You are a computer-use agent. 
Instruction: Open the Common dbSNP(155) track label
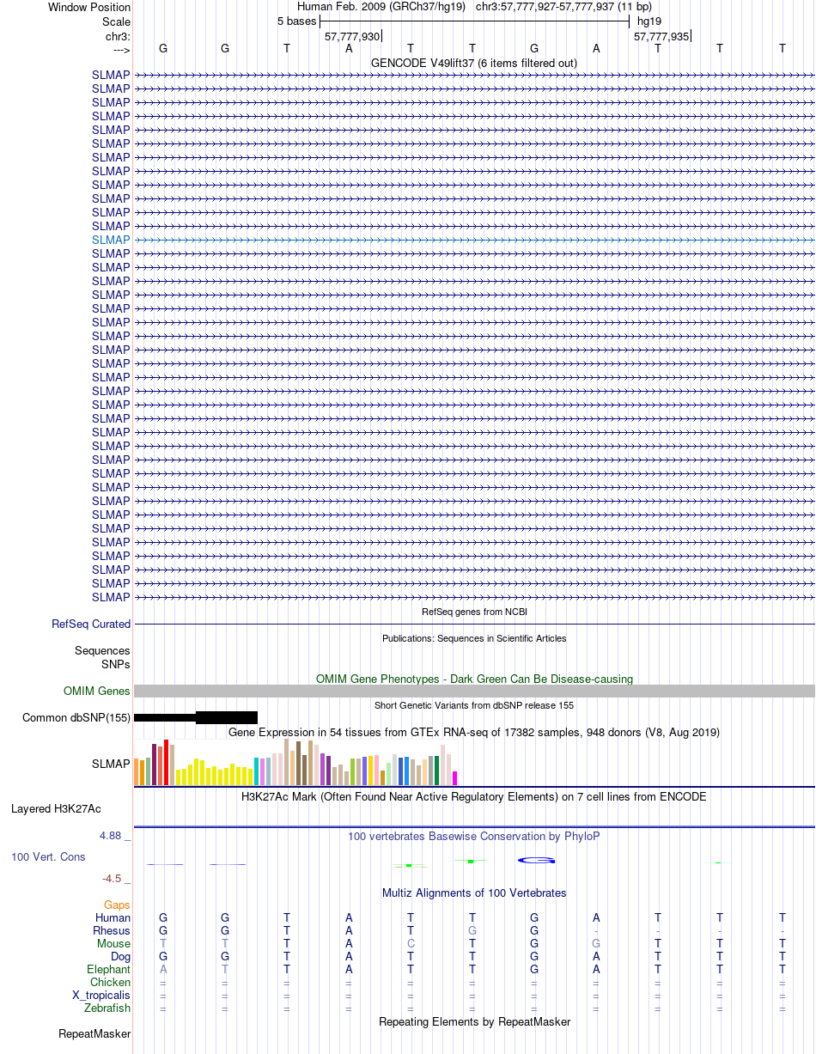[76, 717]
